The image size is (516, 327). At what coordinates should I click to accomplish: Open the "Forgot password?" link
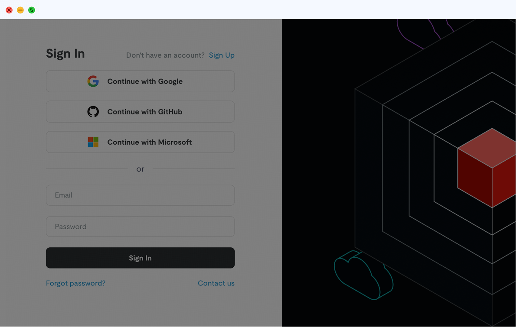click(75, 283)
